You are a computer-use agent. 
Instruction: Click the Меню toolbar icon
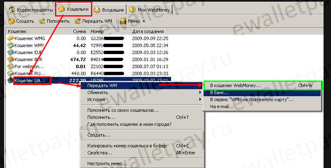[x=123, y=21]
